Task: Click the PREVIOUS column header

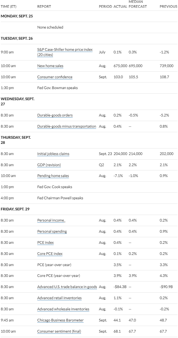Action: (168, 7)
